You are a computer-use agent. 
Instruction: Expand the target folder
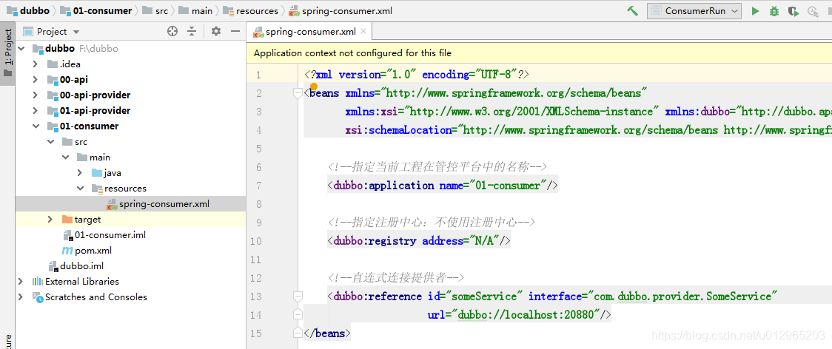[x=50, y=219]
